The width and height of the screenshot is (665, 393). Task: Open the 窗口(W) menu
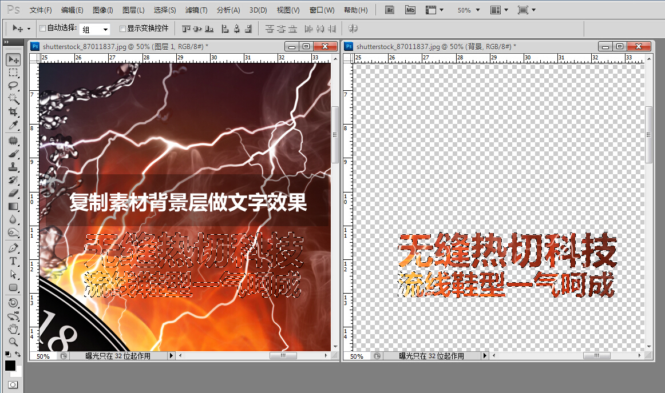pos(322,10)
